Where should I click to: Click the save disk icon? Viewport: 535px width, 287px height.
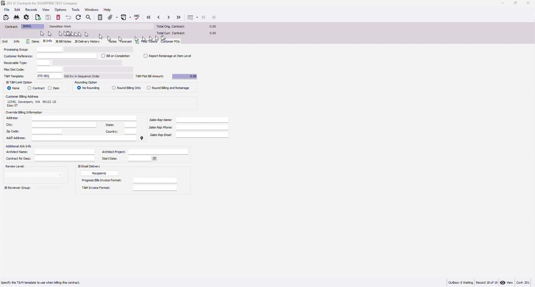pyautogui.click(x=48, y=18)
